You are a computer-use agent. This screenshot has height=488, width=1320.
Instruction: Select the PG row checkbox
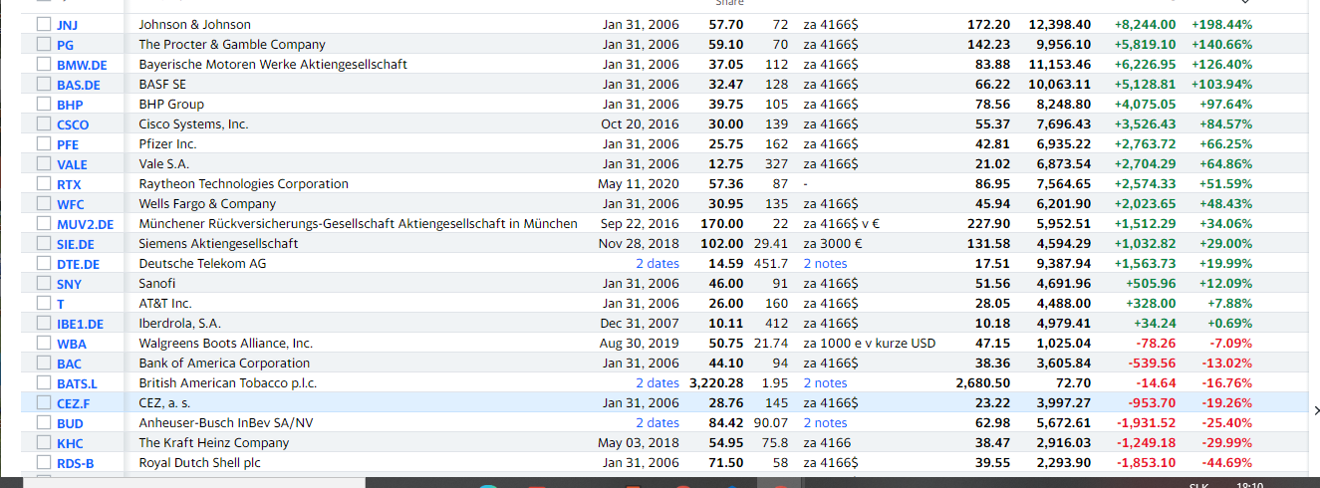43,44
